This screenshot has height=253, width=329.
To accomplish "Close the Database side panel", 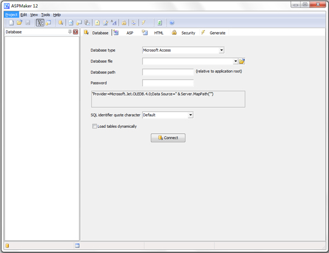I will point(76,32).
